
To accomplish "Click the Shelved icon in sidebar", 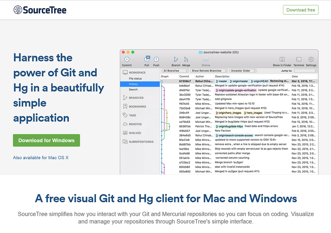I will click(125, 133).
